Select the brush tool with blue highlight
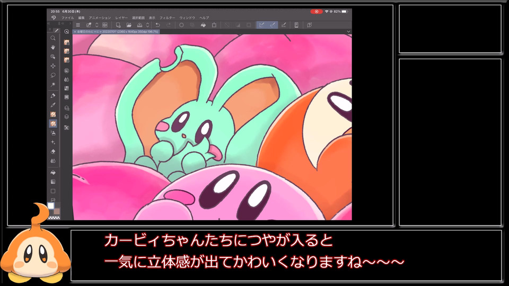The image size is (509, 286). pyautogui.click(x=53, y=123)
